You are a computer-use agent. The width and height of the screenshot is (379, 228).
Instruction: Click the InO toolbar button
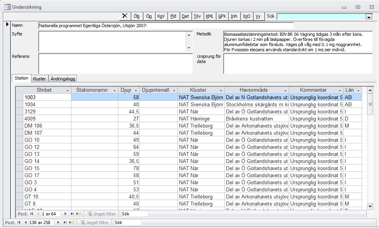point(246,16)
